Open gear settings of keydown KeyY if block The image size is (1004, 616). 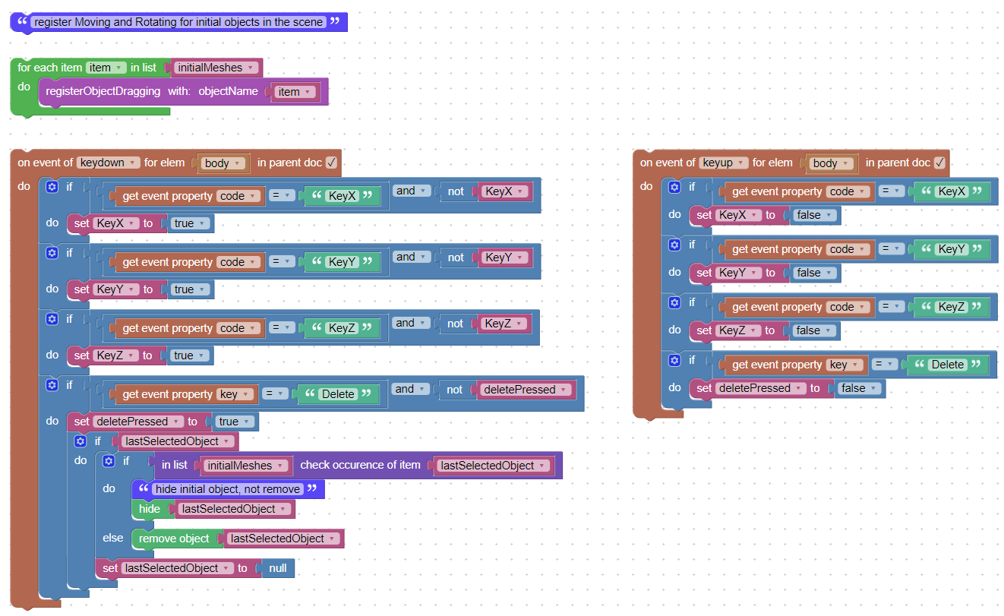52,252
